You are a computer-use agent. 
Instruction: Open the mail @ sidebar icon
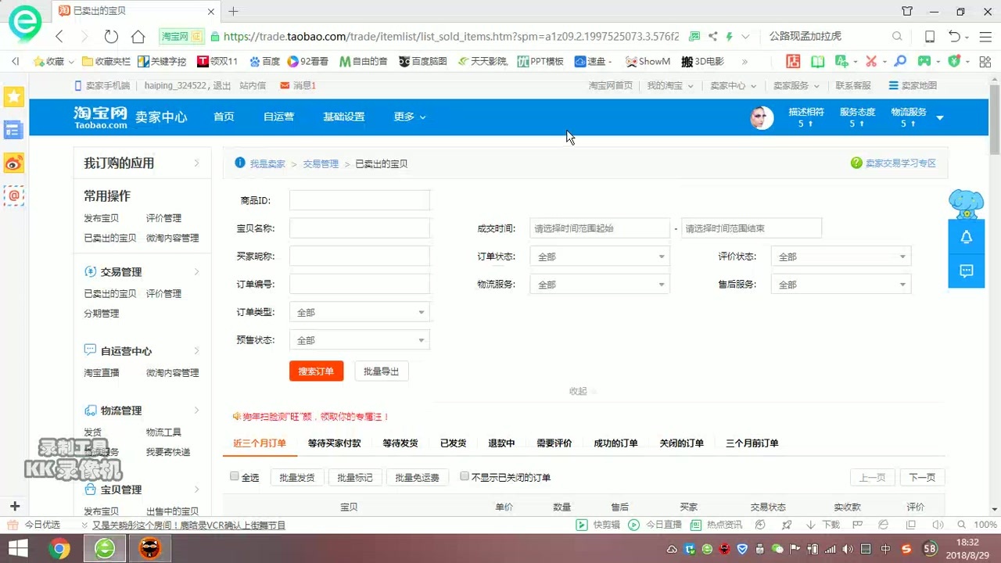coord(14,195)
